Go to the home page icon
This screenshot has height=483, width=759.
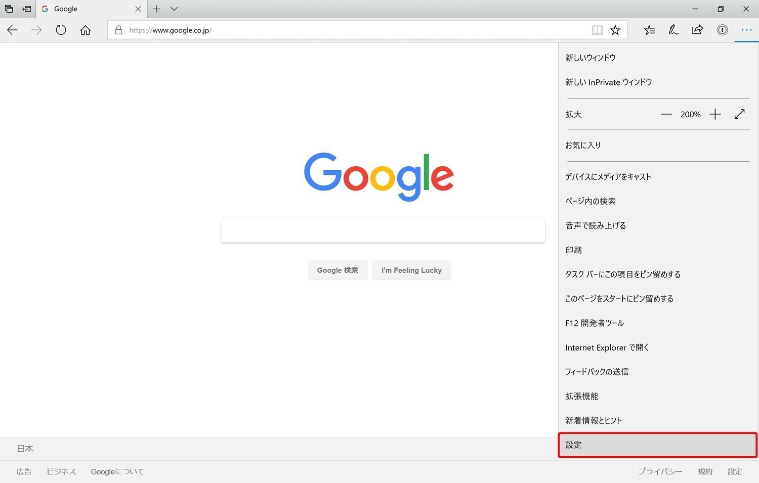coord(86,30)
